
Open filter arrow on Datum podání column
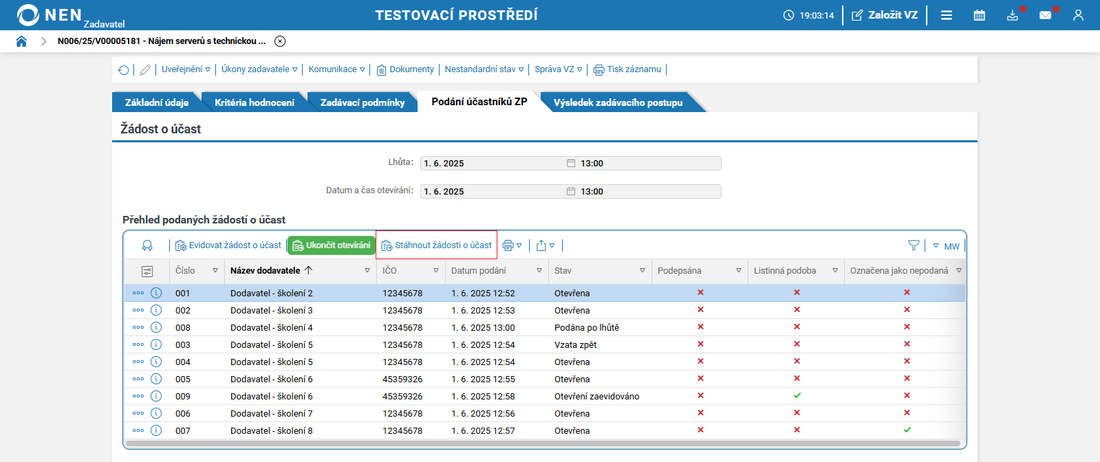click(539, 271)
